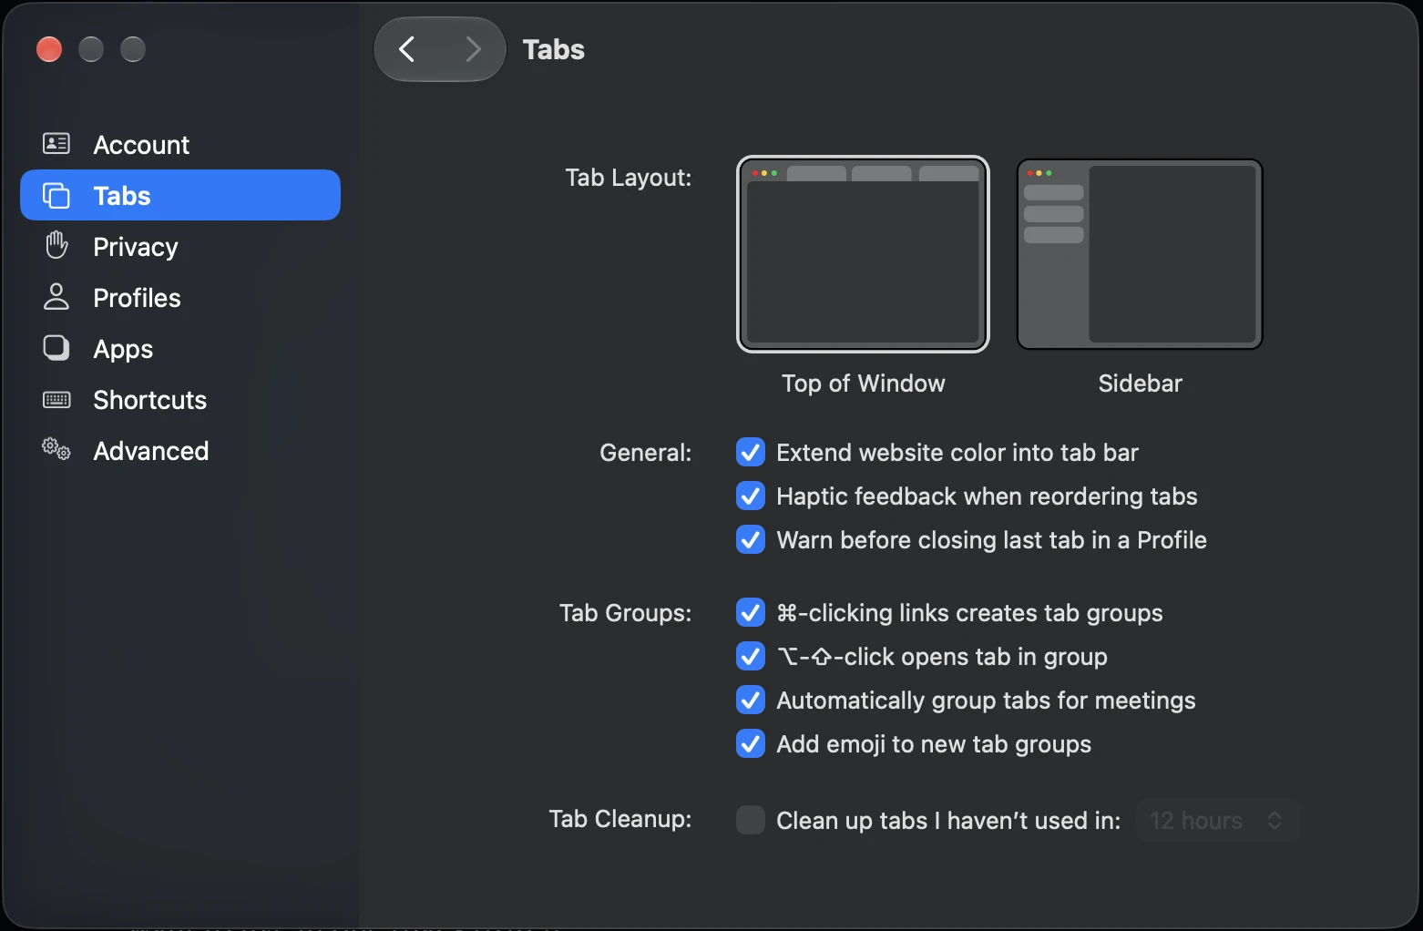The width and height of the screenshot is (1423, 931).
Task: Click the Apps rounded-square icon
Action: [56, 348]
